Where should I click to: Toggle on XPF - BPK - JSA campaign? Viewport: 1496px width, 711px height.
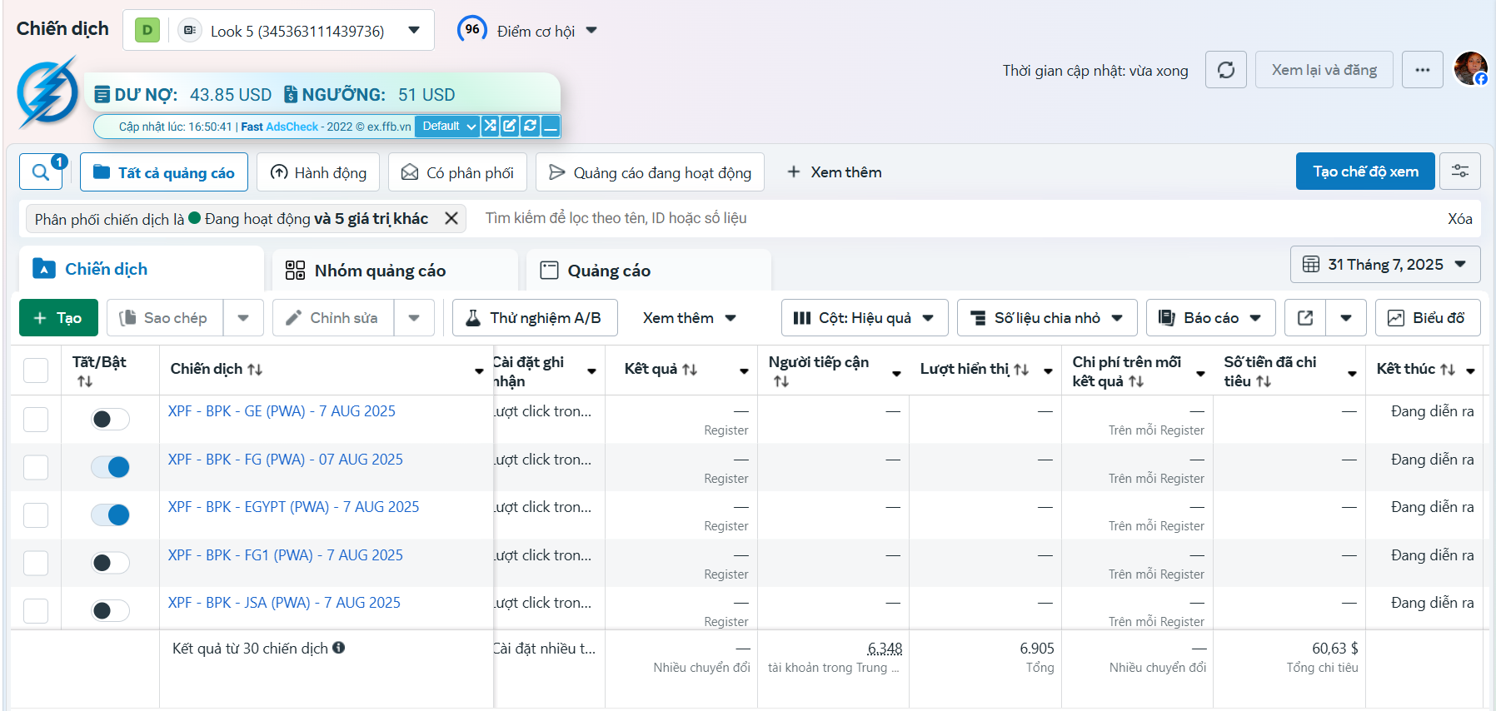coord(110,610)
